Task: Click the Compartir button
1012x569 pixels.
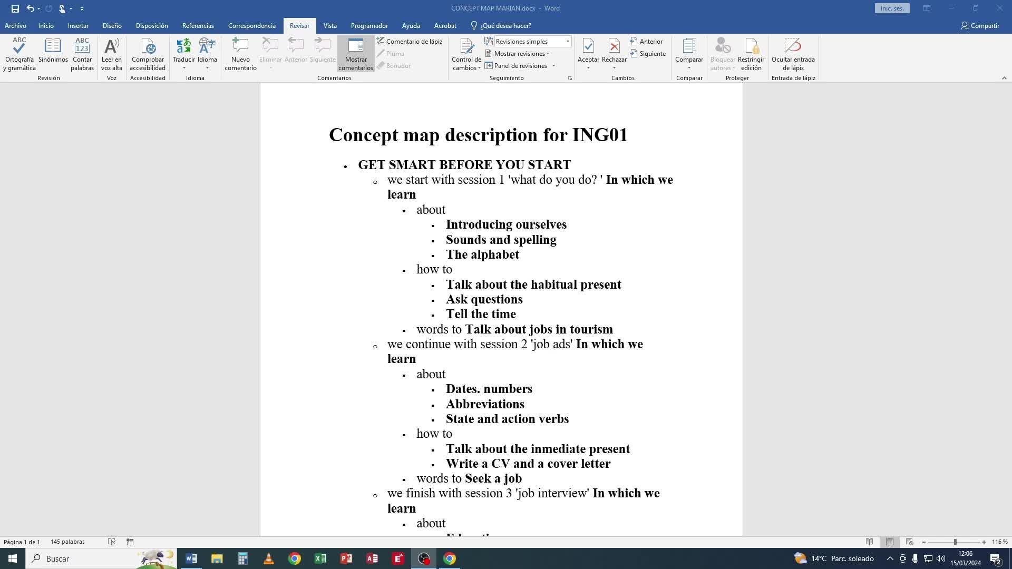Action: (980, 26)
